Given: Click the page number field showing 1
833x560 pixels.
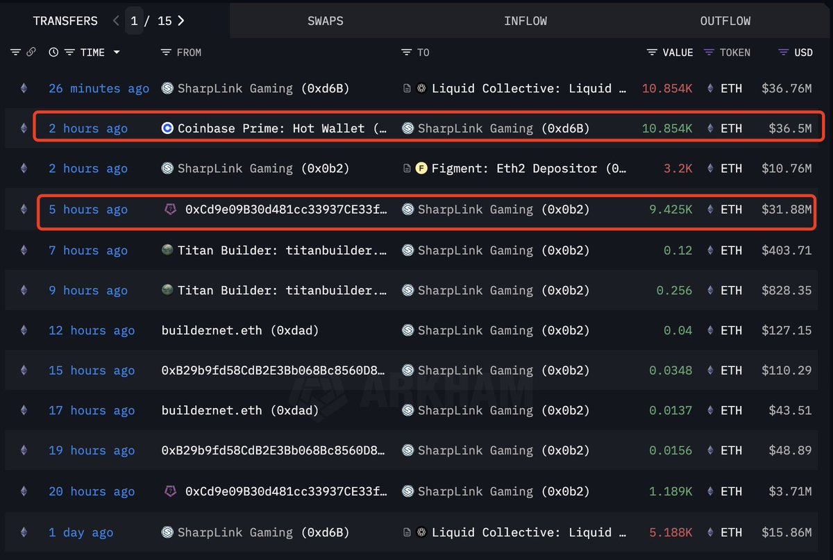Looking at the screenshot, I should pyautogui.click(x=135, y=21).
